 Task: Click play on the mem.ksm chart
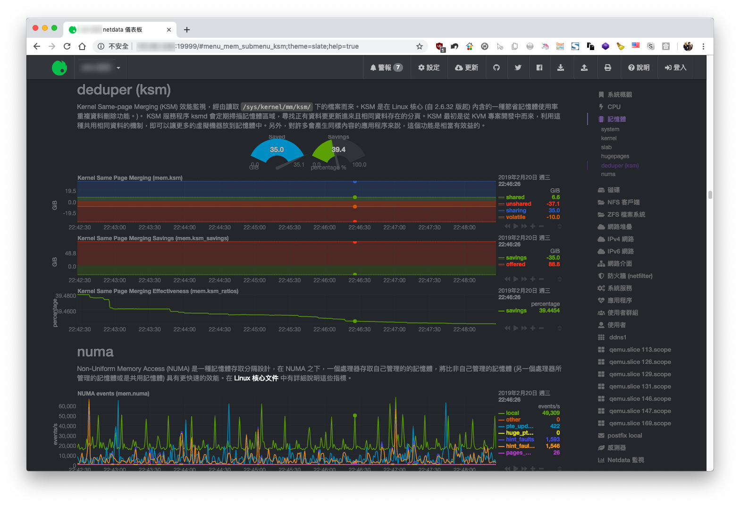(515, 226)
